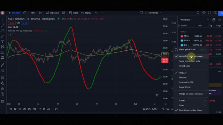
Task: Lock all drawing tools
Action: click(x=2, y=89)
